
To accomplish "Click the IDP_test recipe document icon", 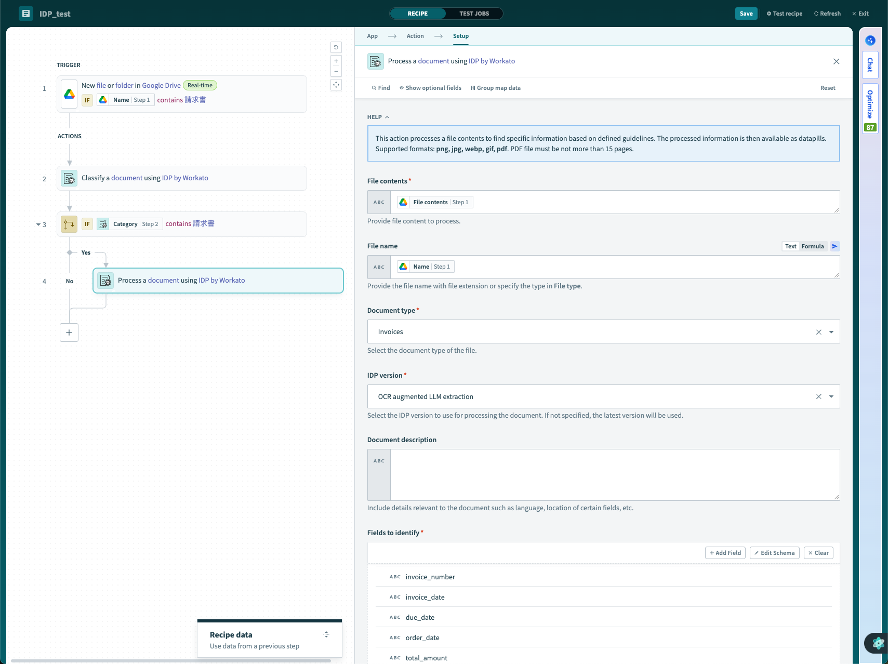I will 26,14.
